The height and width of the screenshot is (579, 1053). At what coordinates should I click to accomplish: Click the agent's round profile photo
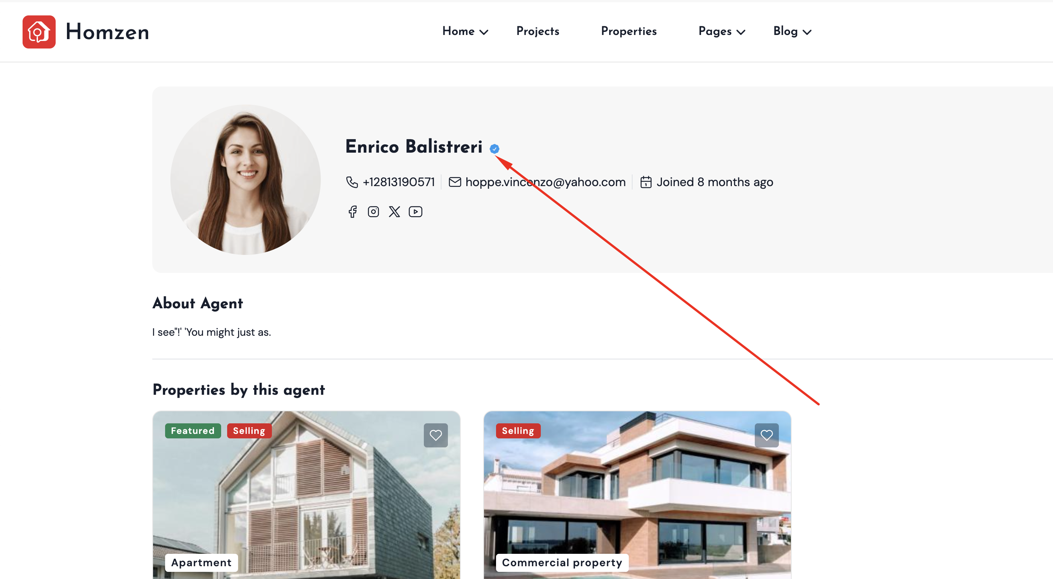245,180
